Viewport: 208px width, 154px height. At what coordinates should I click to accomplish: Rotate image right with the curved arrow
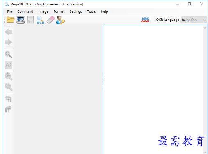coord(9,109)
